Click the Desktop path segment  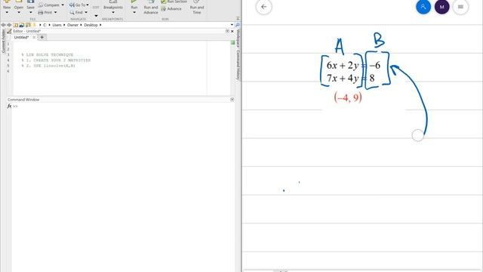pos(91,25)
